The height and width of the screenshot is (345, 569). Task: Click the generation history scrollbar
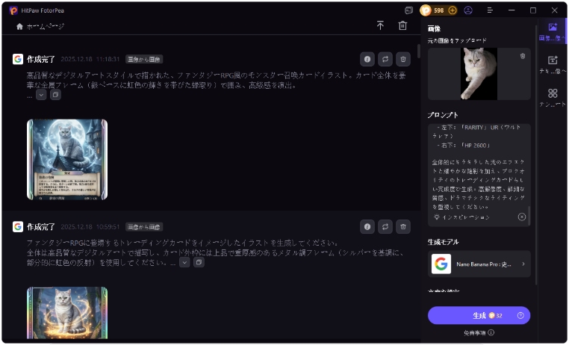418,51
